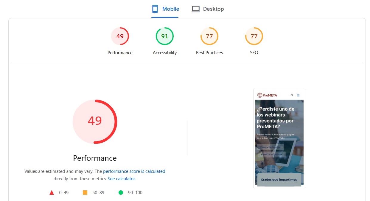Click the Performance gauge showing 49

120,36
